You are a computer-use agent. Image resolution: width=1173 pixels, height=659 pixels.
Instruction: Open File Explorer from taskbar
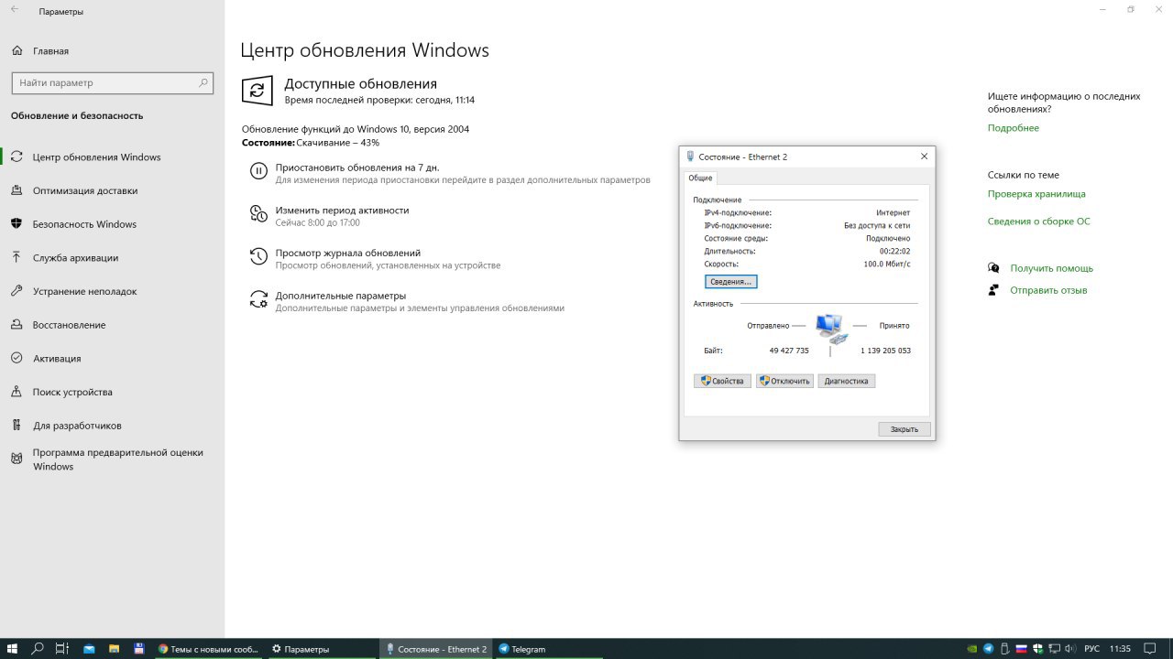[114, 649]
